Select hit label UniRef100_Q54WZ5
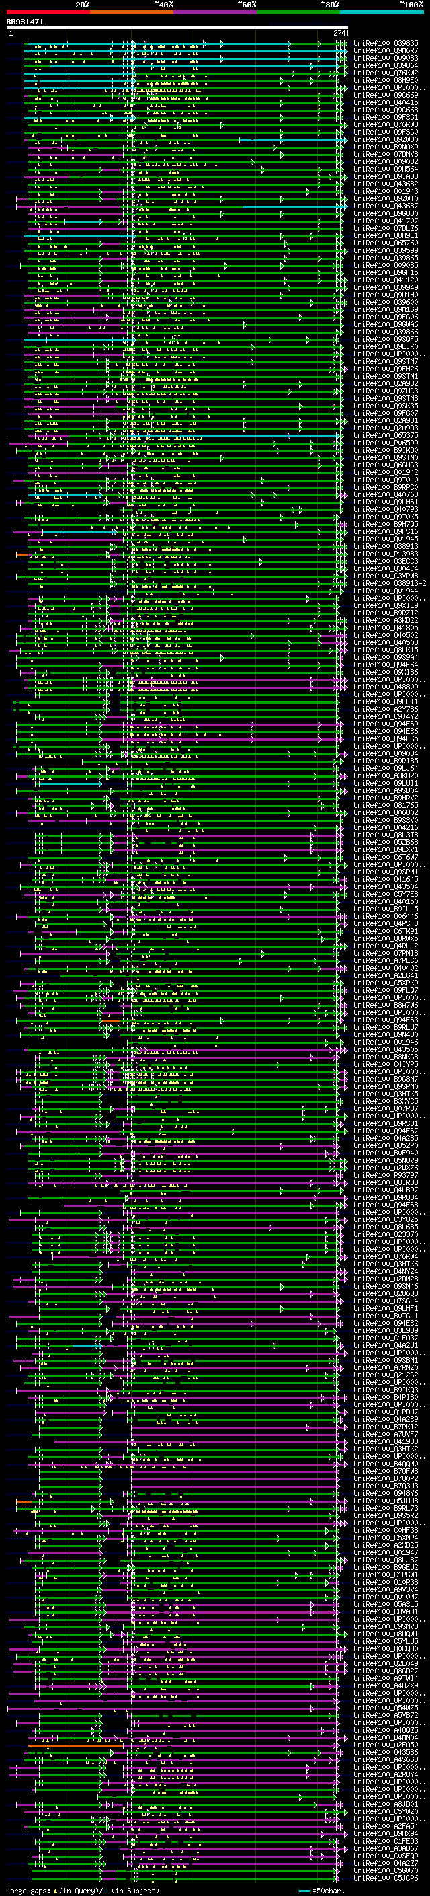Viewport: 430px width, 1896px height. point(386,1708)
